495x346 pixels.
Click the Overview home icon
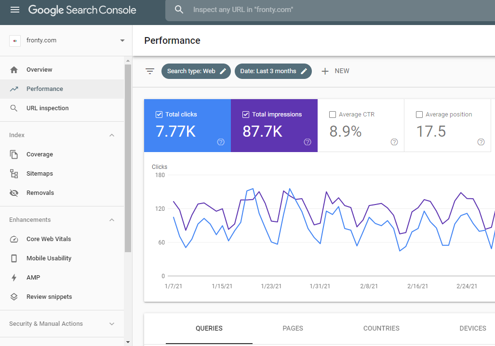14,70
